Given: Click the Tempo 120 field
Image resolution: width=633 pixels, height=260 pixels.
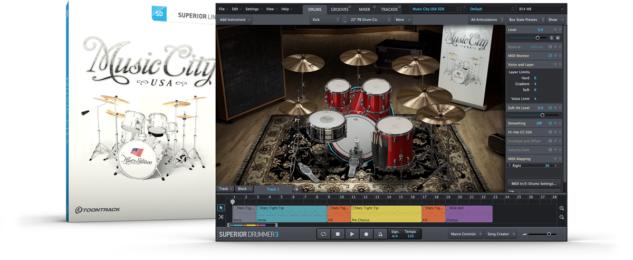Looking at the screenshot, I should (x=410, y=234).
